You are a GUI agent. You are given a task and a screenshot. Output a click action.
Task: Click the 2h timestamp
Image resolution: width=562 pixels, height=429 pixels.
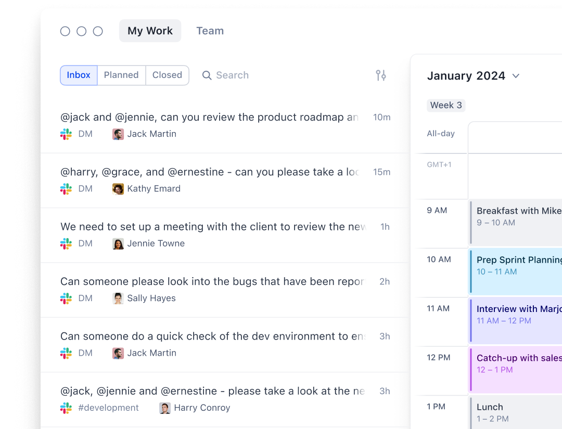coord(385,282)
